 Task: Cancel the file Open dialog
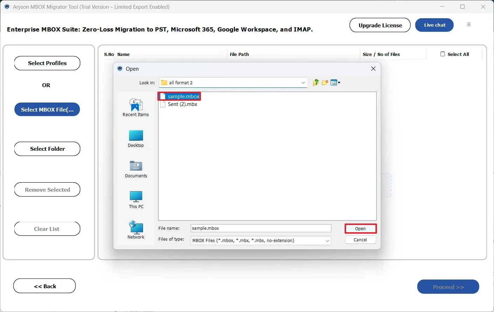pyautogui.click(x=360, y=240)
